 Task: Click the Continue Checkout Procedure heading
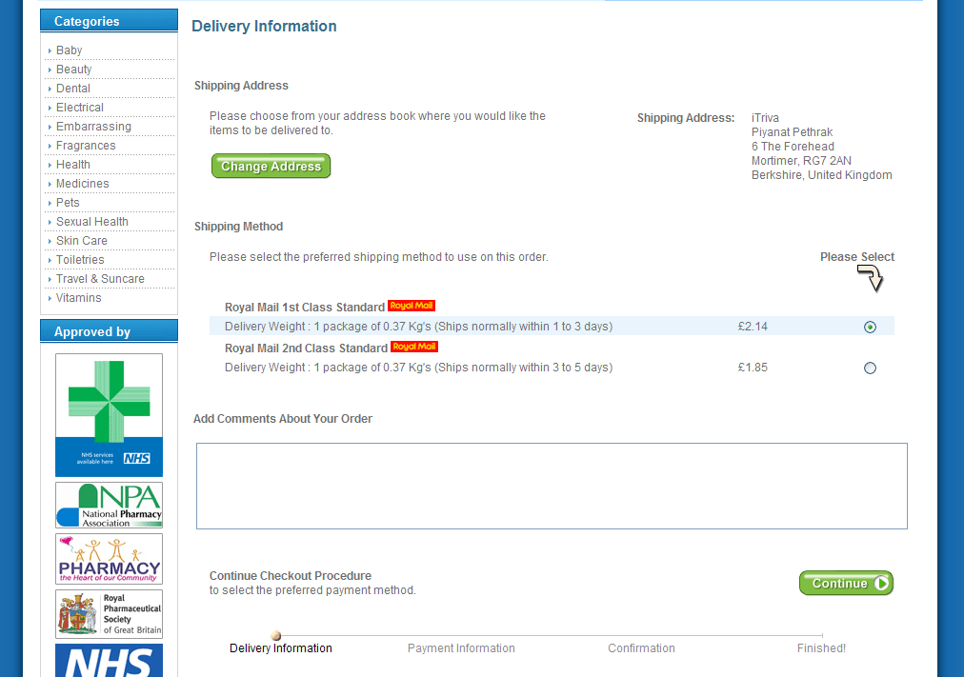click(291, 576)
